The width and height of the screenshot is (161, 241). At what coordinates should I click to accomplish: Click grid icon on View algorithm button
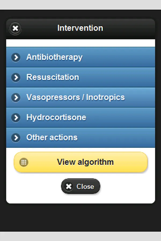(24, 162)
